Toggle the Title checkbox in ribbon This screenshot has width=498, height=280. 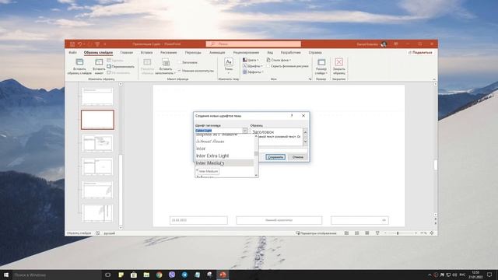[180, 62]
